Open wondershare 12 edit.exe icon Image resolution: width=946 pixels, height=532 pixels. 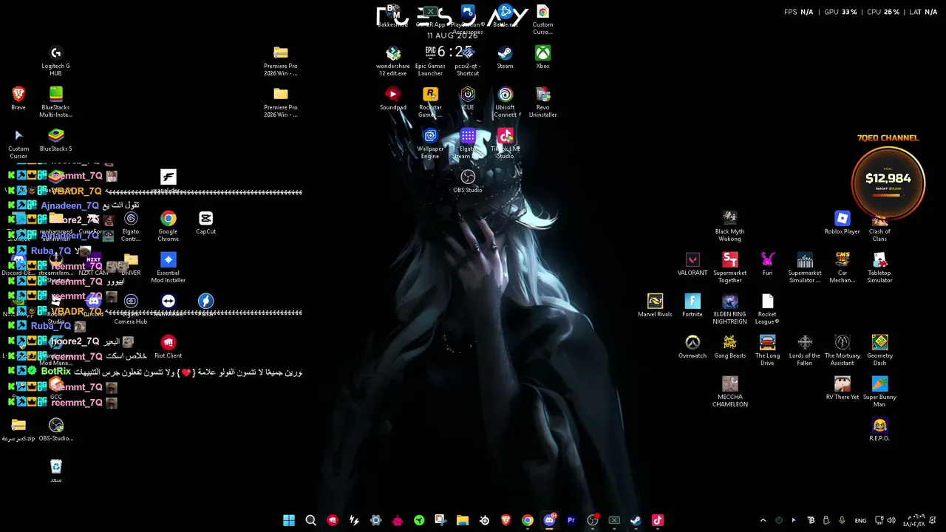tap(392, 61)
